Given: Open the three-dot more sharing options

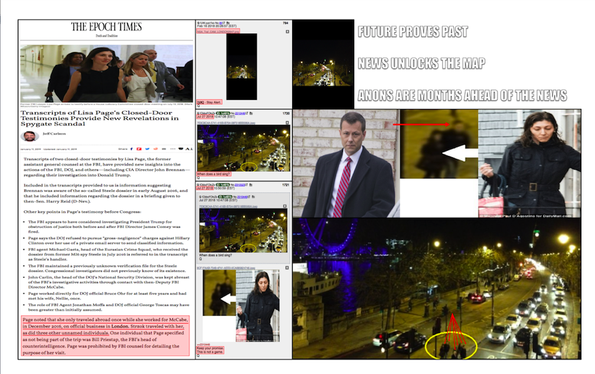Looking at the screenshot, I should pos(172,149).
